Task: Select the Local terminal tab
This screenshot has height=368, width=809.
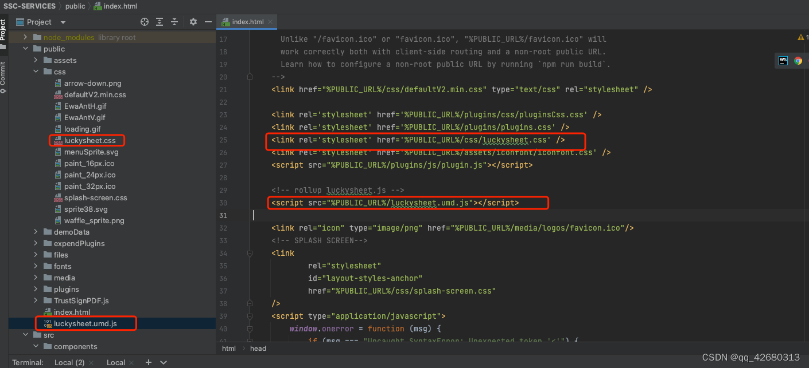Action: tap(116, 362)
